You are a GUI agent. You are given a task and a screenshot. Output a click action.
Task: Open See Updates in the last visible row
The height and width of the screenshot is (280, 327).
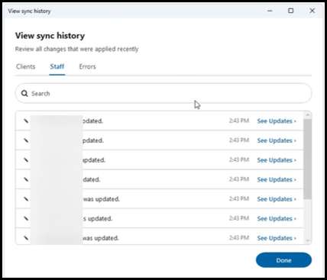[277, 238]
